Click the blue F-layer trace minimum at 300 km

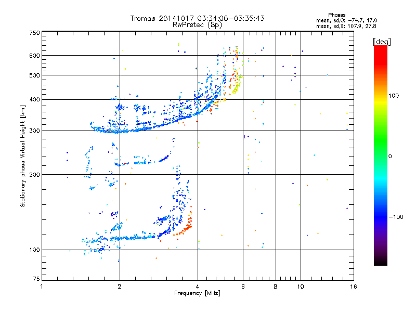click(x=116, y=132)
